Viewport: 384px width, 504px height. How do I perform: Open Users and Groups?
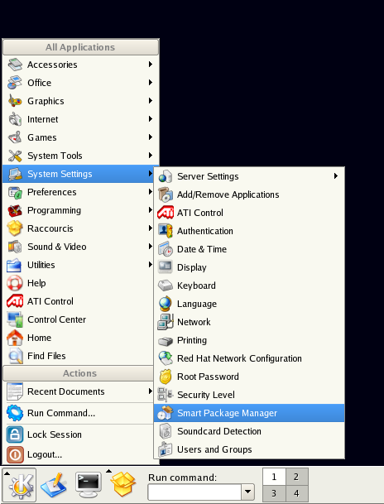point(249,449)
